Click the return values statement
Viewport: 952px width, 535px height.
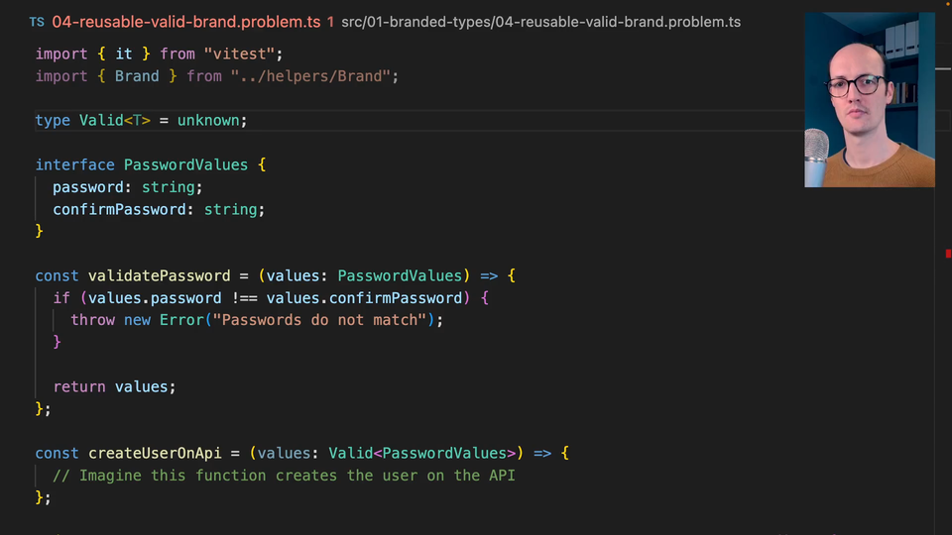tap(114, 386)
